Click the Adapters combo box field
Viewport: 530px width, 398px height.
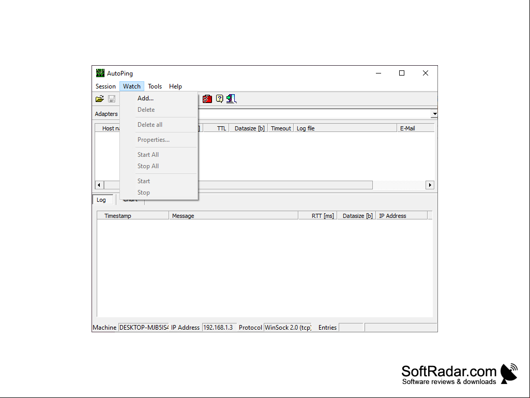pyautogui.click(x=314, y=114)
